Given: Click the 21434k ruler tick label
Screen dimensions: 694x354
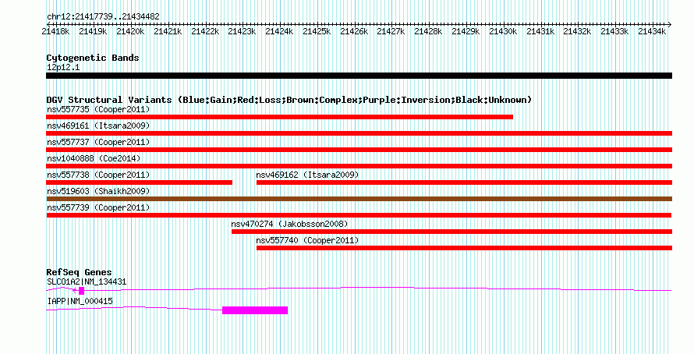Looking at the screenshot, I should click(652, 32).
